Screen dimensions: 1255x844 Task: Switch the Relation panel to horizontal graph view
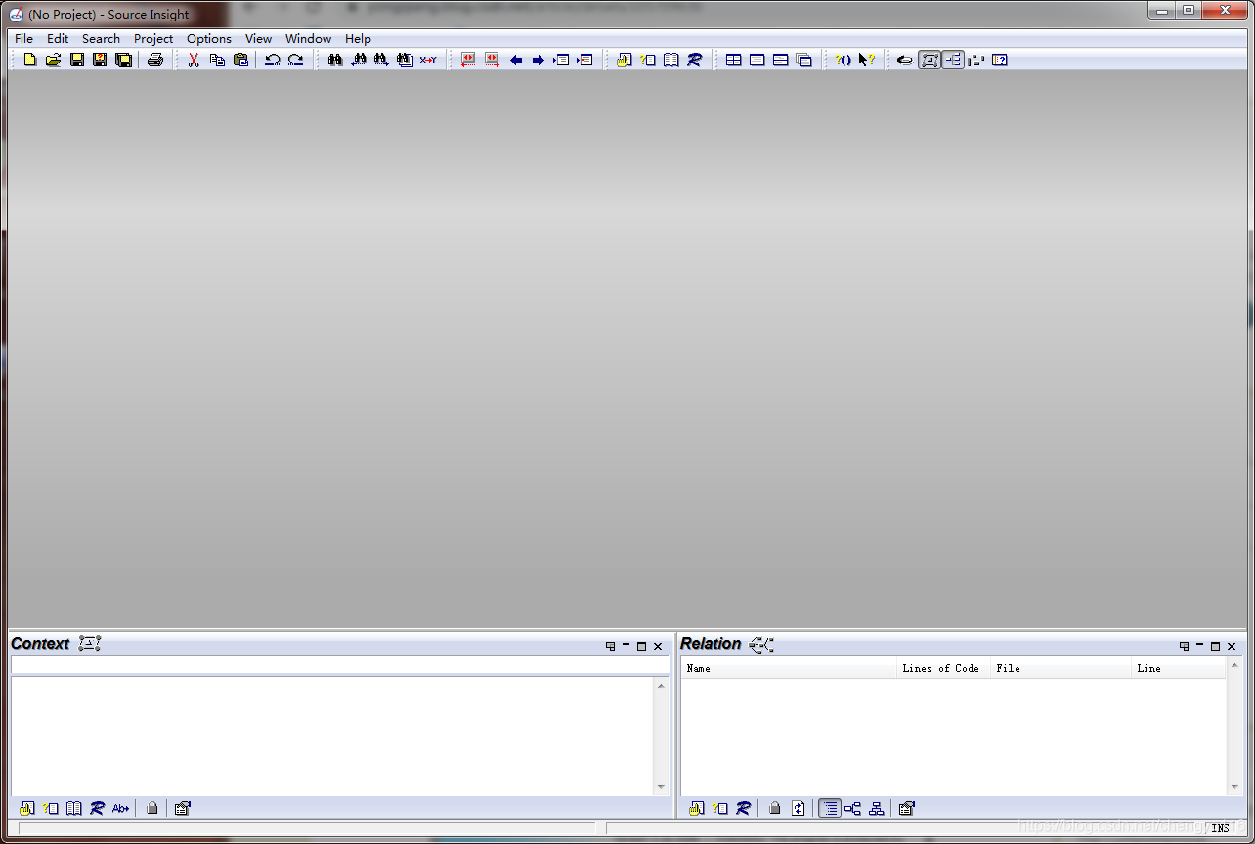853,808
